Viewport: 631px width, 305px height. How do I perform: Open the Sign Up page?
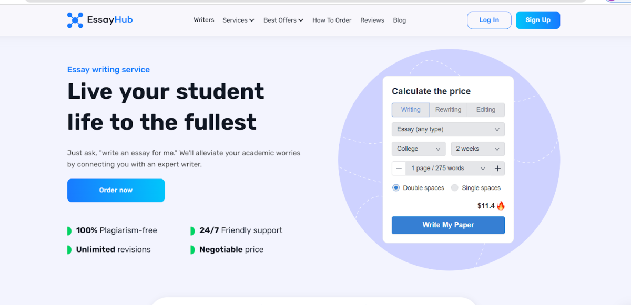pos(537,19)
